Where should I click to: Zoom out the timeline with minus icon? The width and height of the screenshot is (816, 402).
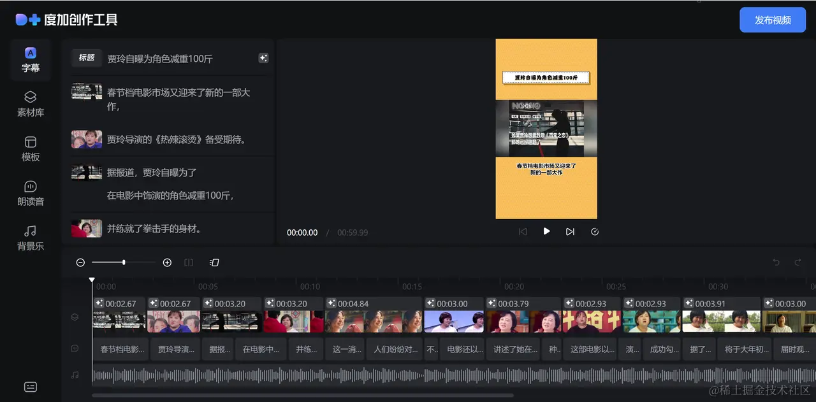click(80, 262)
